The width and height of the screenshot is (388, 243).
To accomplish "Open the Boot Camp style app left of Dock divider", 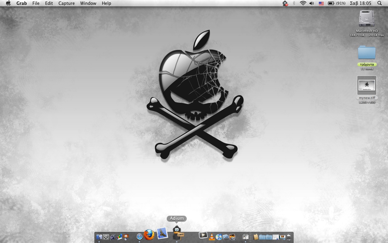I will click(x=246, y=237).
